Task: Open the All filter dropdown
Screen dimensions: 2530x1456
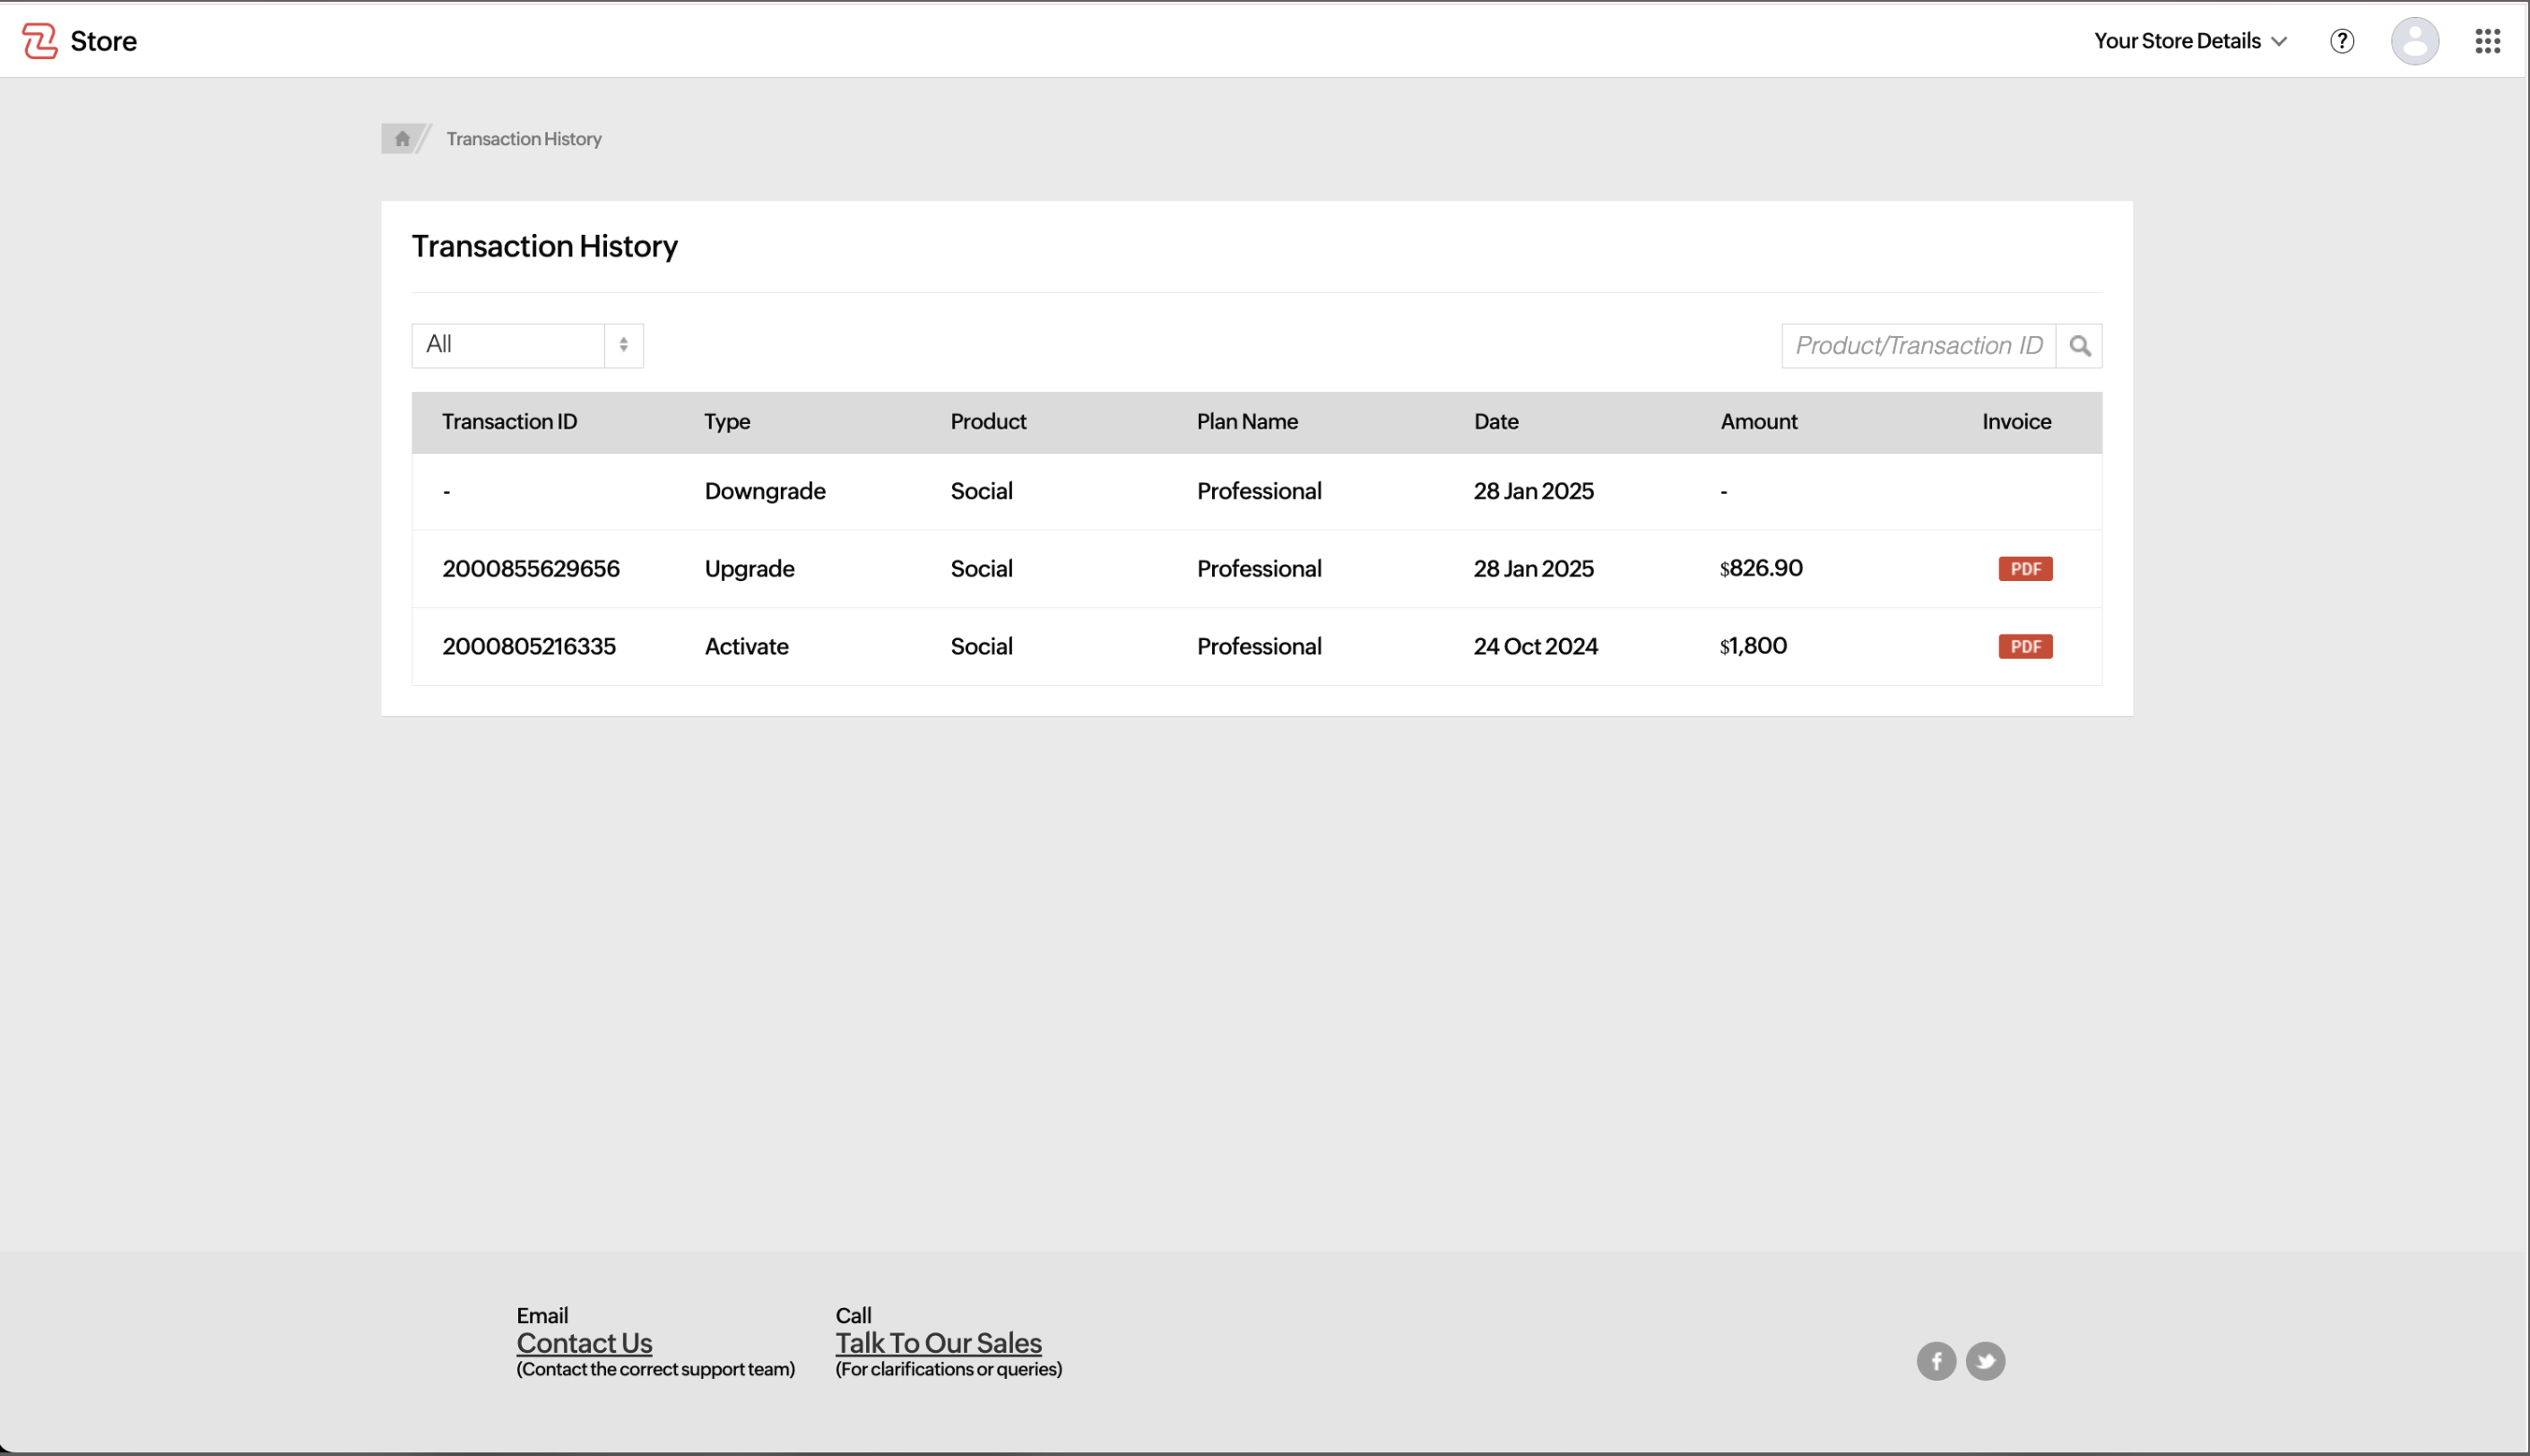Action: [508, 345]
